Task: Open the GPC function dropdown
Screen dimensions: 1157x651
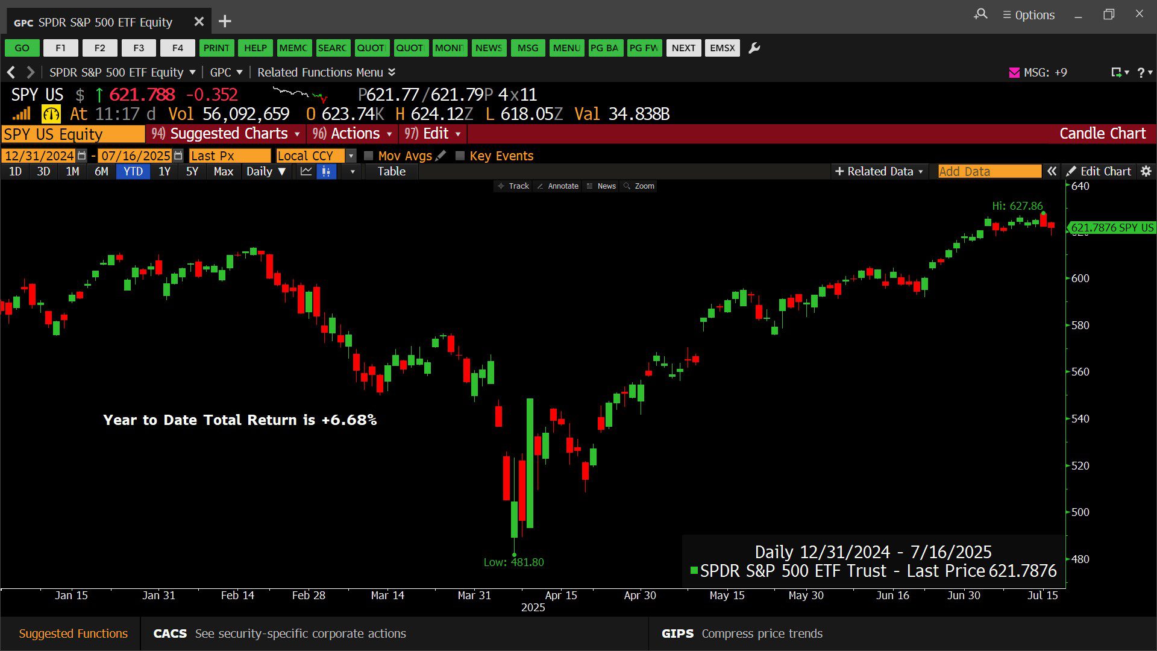Action: (226, 72)
